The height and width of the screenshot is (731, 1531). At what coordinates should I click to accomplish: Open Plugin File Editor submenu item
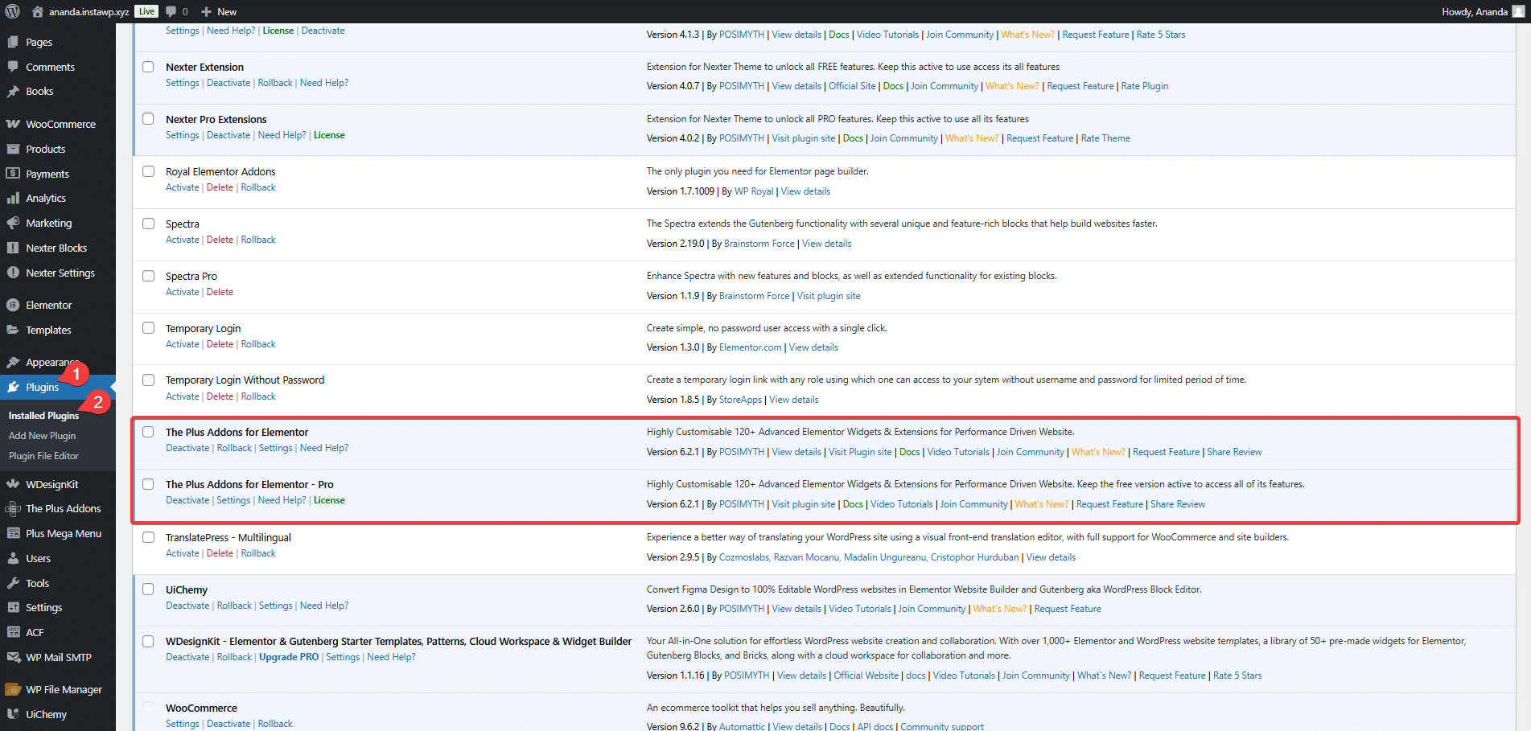coord(43,456)
